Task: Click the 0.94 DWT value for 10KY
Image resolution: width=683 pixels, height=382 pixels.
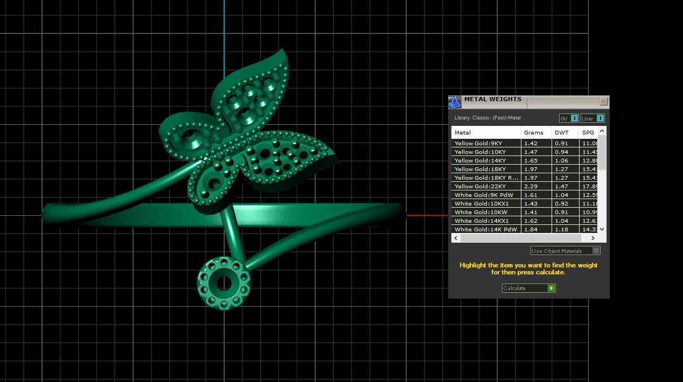Action: [x=561, y=152]
